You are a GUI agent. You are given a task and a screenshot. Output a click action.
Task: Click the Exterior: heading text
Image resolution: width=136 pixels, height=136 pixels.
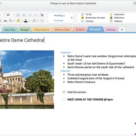click(x=66, y=52)
